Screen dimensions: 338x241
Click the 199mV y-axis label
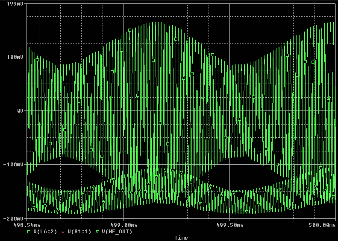click(15, 4)
